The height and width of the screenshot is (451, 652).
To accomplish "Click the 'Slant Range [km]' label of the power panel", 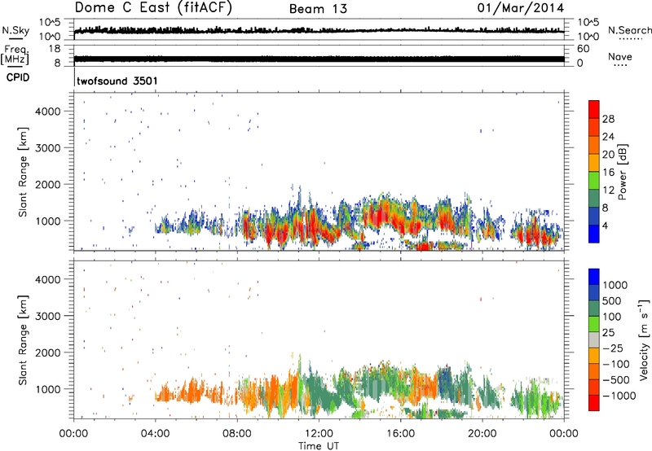I will tap(23, 172).
